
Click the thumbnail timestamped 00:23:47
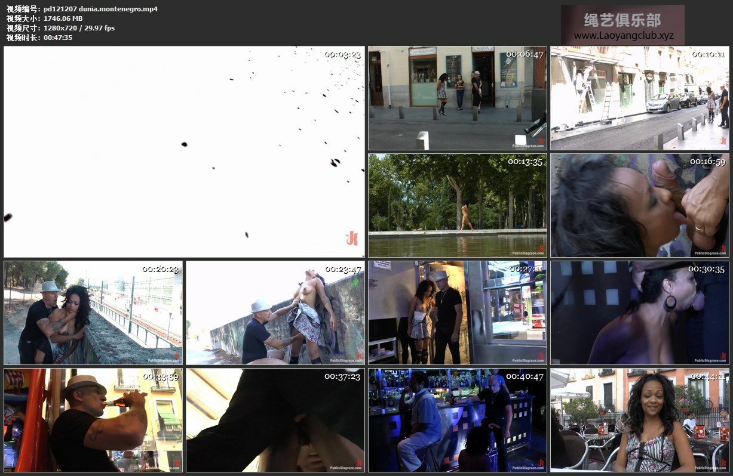coord(275,313)
